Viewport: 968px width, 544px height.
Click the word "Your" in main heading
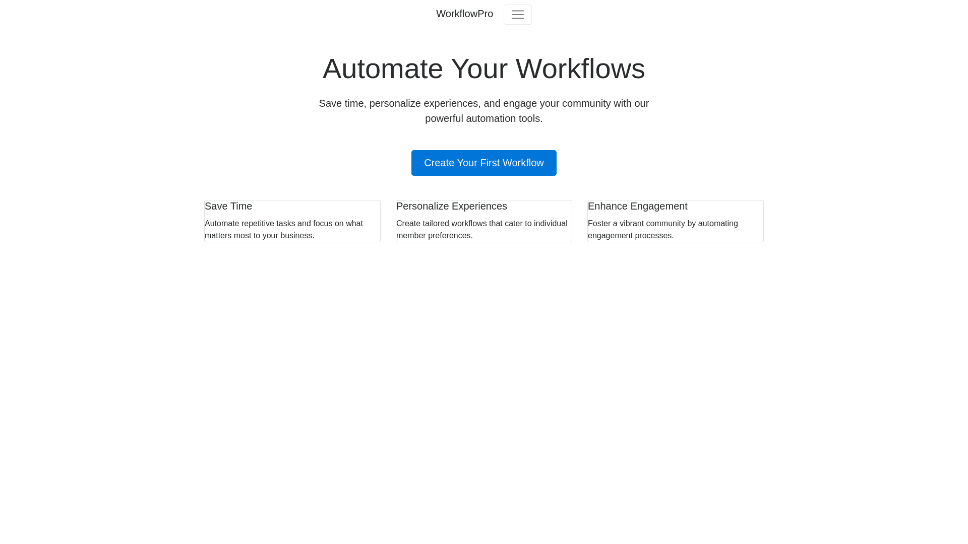479,69
